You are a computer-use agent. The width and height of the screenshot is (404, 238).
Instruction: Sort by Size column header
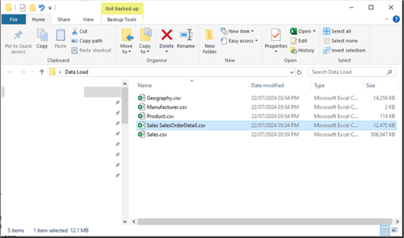[370, 85]
